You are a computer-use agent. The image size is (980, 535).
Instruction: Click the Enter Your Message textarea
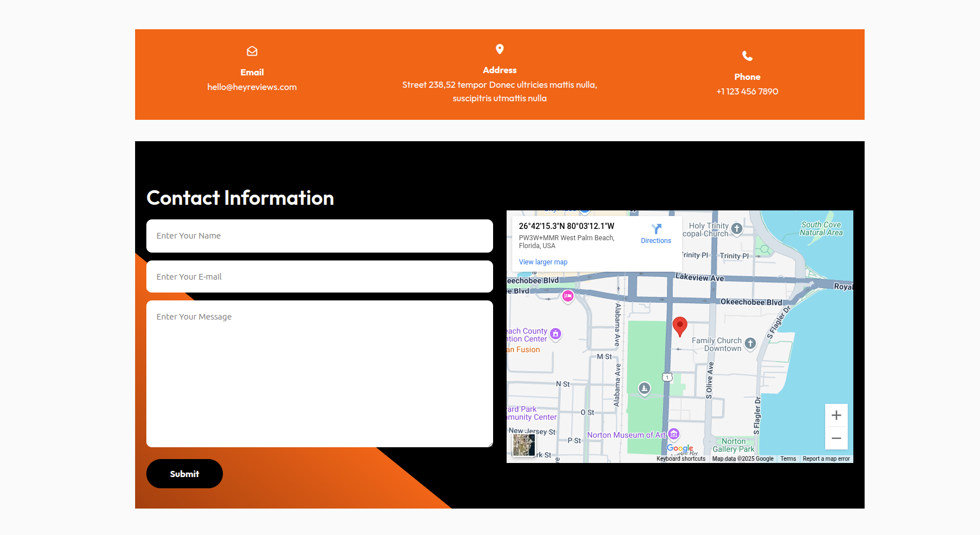pyautogui.click(x=319, y=374)
